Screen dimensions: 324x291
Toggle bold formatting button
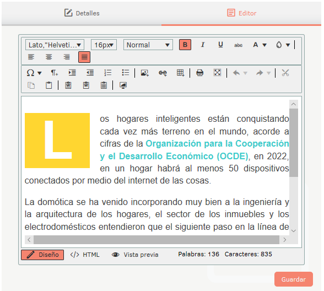coord(185,45)
